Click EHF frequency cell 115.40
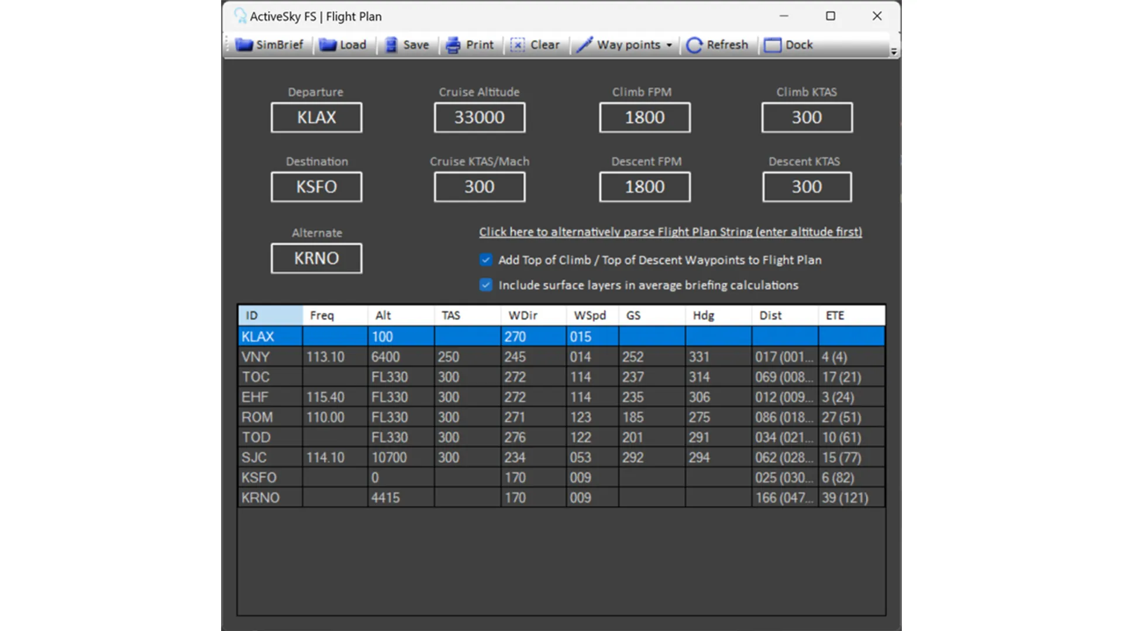Screen dimensions: 1123x631 tap(335, 397)
